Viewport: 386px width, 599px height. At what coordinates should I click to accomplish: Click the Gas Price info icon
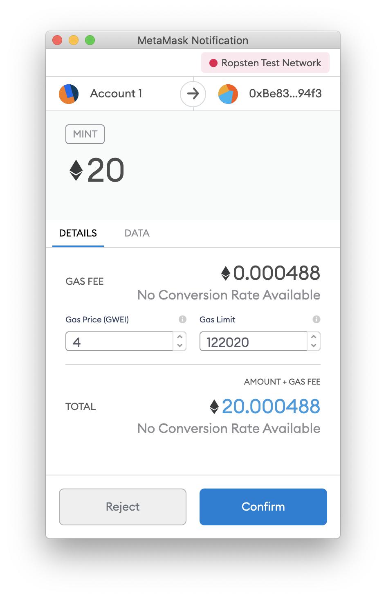(182, 320)
